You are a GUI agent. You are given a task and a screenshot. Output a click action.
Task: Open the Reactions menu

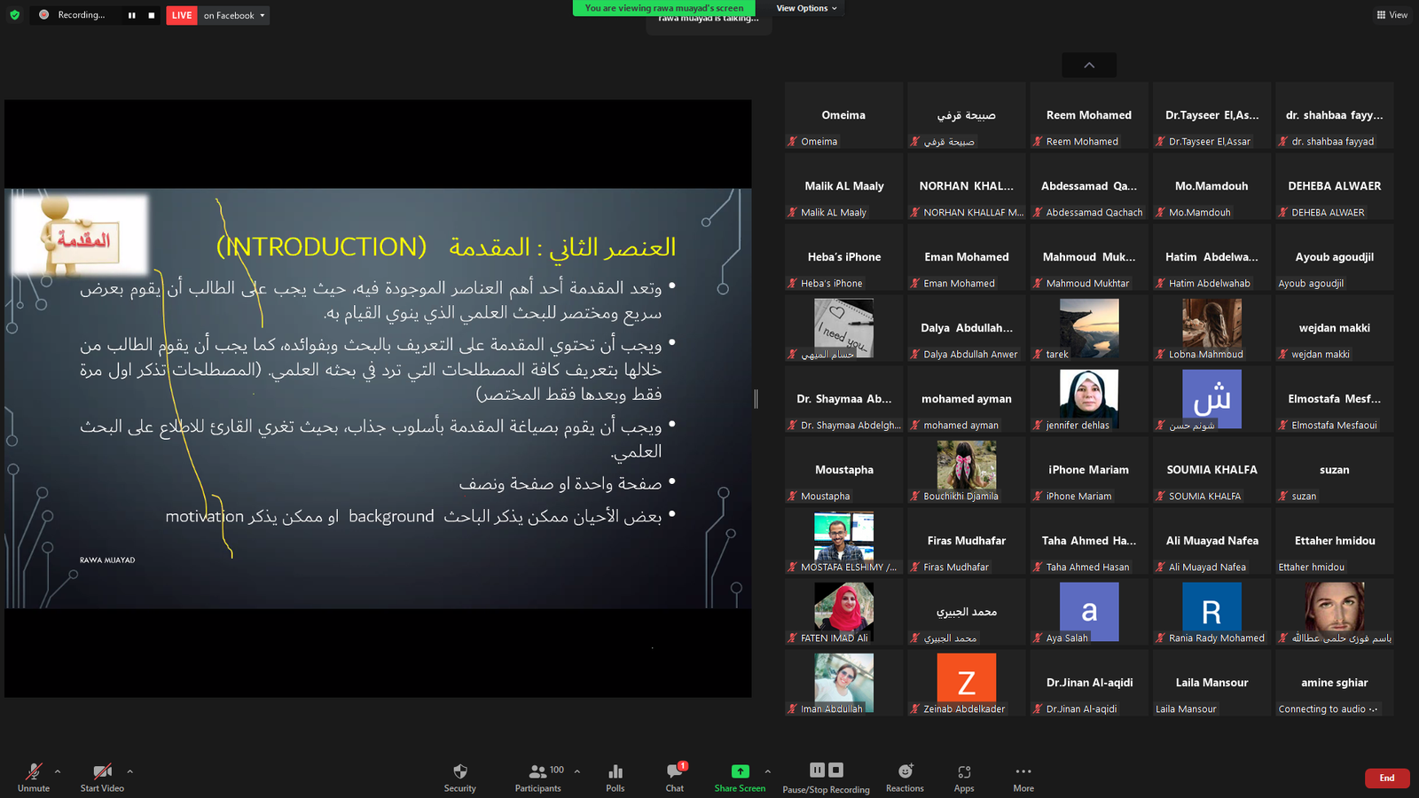[x=905, y=778]
